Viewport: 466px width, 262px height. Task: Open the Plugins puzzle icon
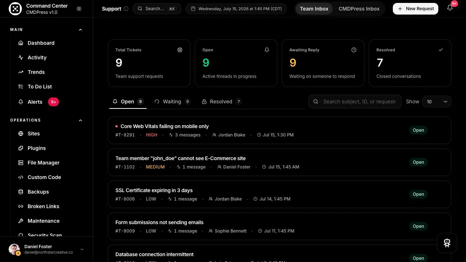click(21, 148)
